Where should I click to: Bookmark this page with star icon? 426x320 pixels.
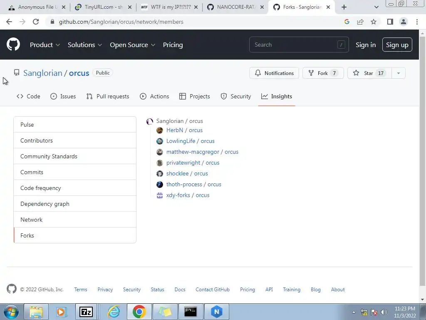[x=374, y=22]
